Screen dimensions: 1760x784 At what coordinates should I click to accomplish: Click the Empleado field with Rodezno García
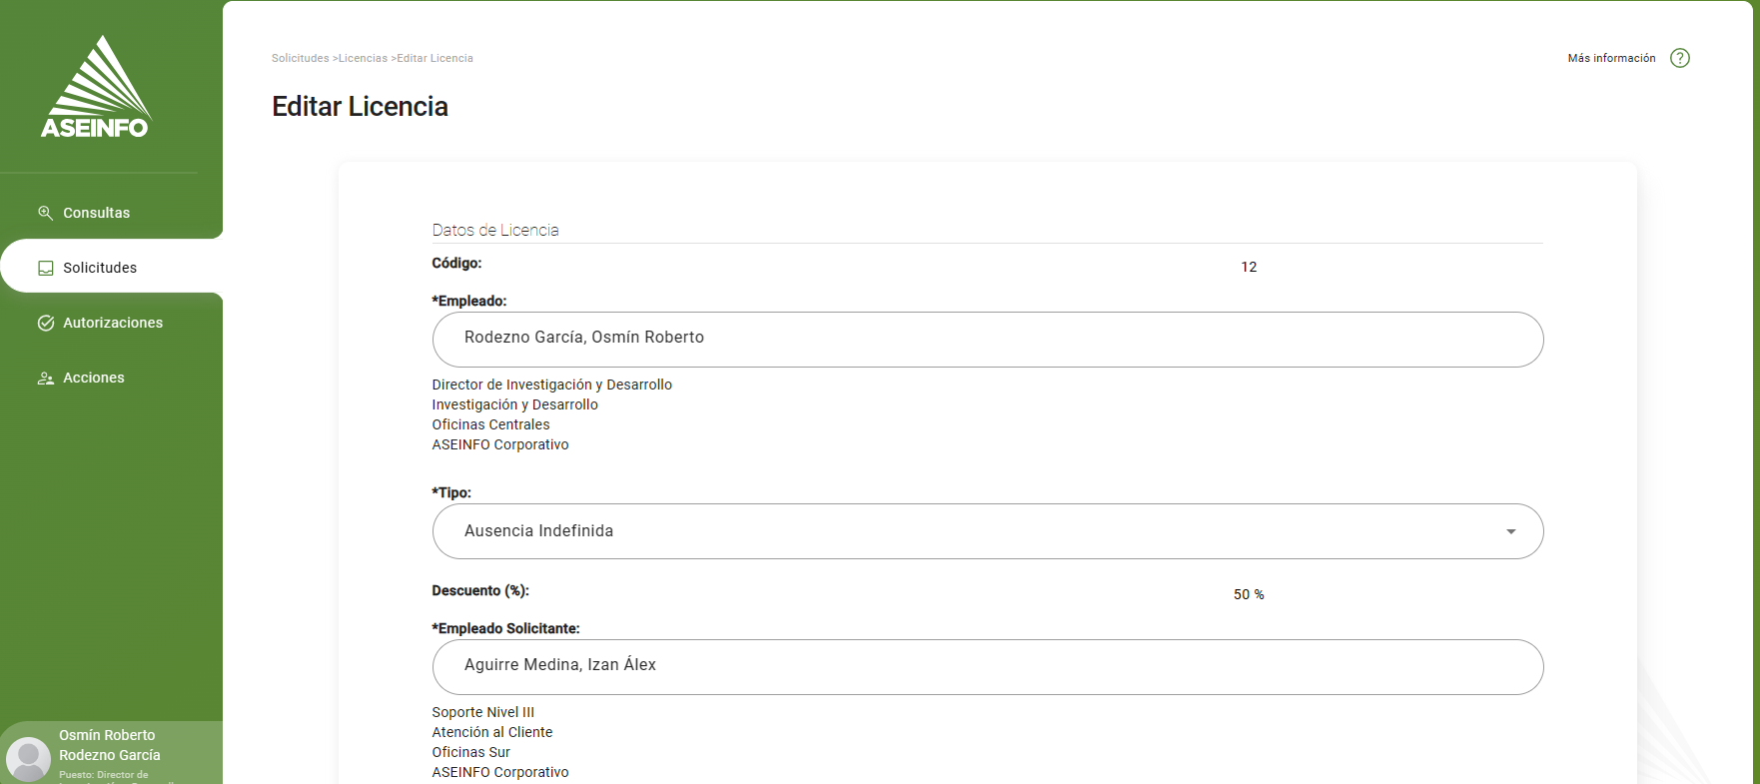[987, 340]
